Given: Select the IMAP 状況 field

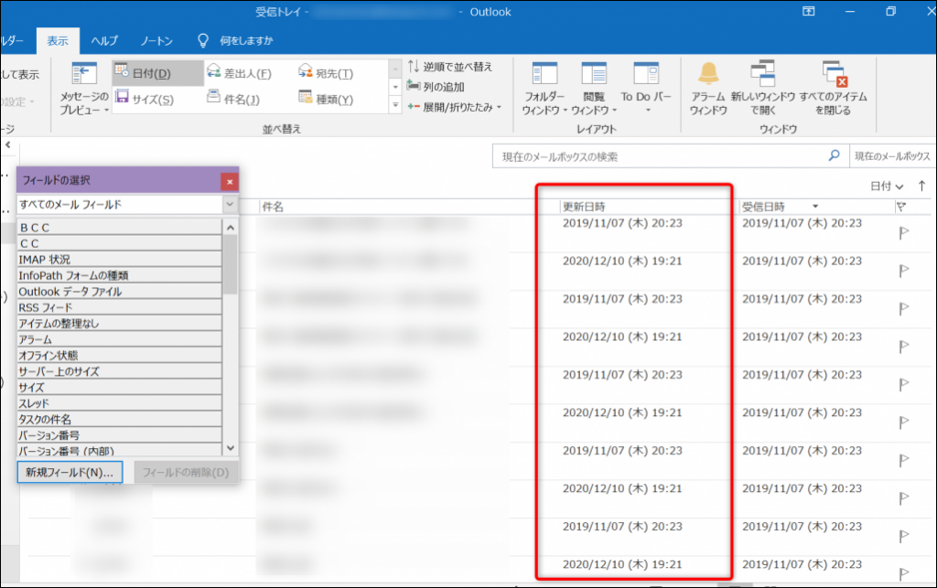Looking at the screenshot, I should (x=120, y=260).
